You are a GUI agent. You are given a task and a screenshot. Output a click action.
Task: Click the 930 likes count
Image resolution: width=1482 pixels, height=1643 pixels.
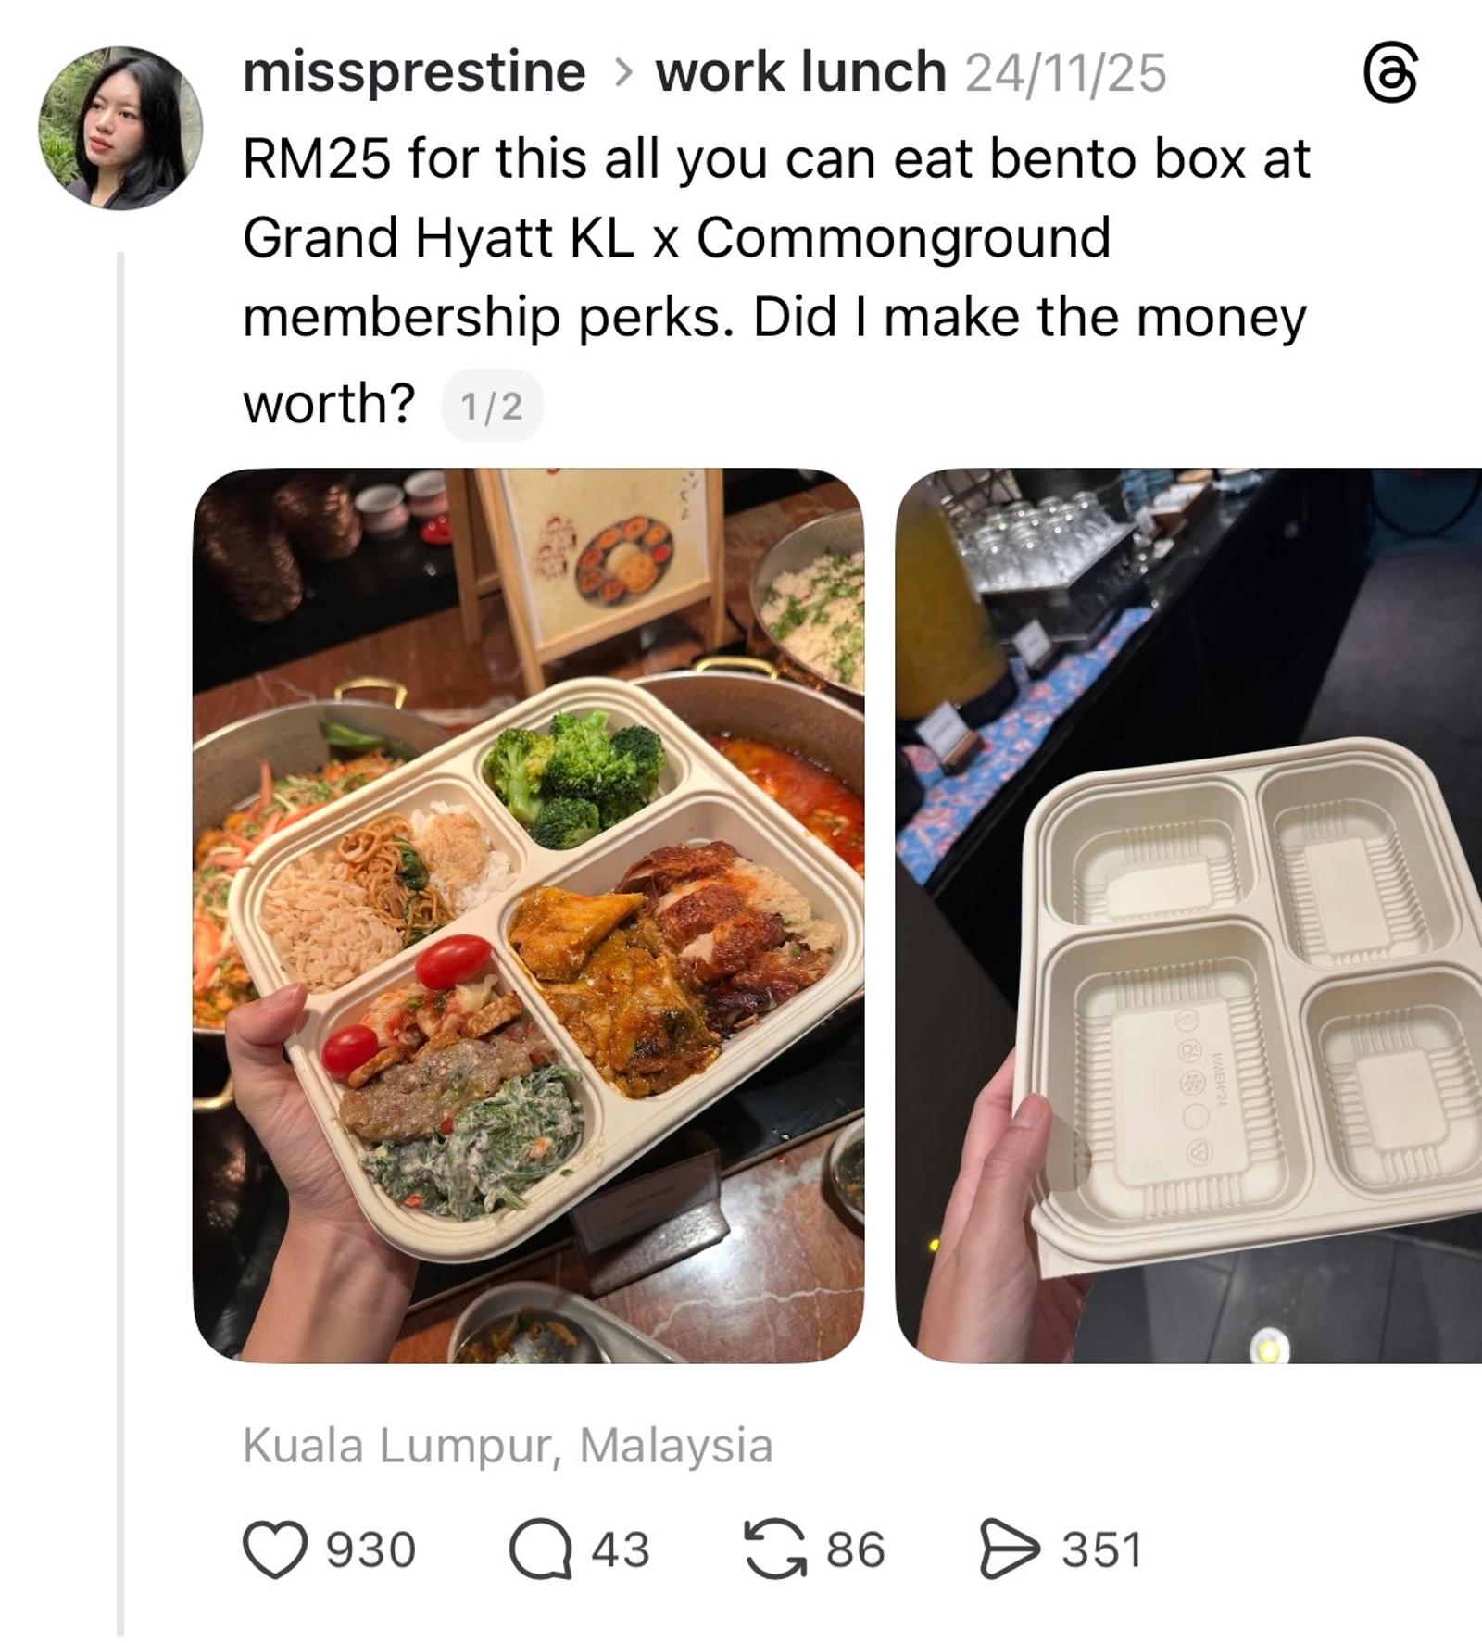pos(370,1549)
